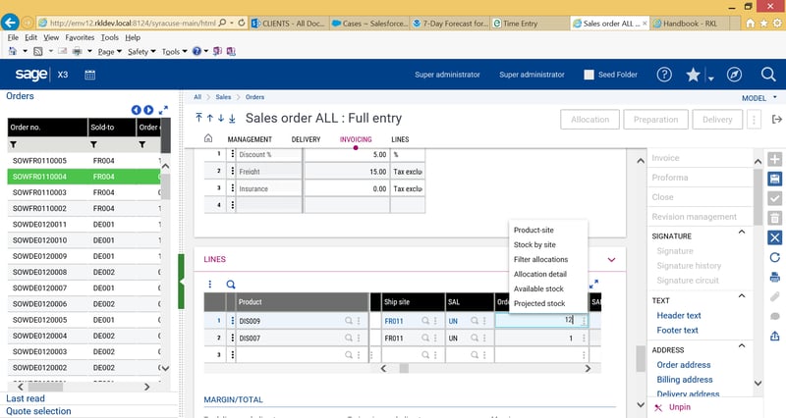
Task: Open the MODEL dropdown
Action: coord(759,98)
